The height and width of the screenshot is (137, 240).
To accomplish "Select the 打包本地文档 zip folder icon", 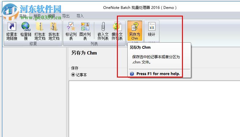I will (40, 31).
